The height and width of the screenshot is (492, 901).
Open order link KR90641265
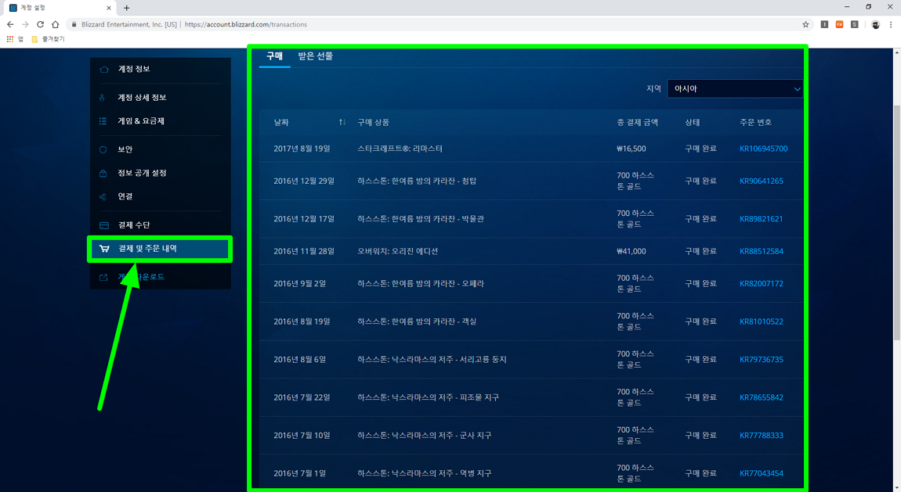point(762,181)
